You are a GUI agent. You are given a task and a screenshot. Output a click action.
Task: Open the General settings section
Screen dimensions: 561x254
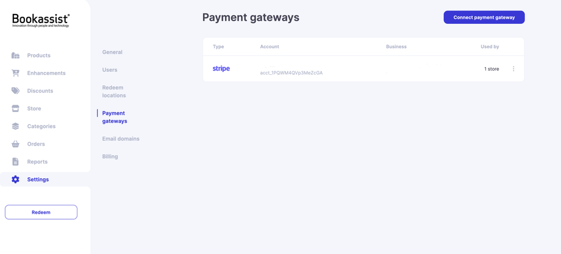112,52
